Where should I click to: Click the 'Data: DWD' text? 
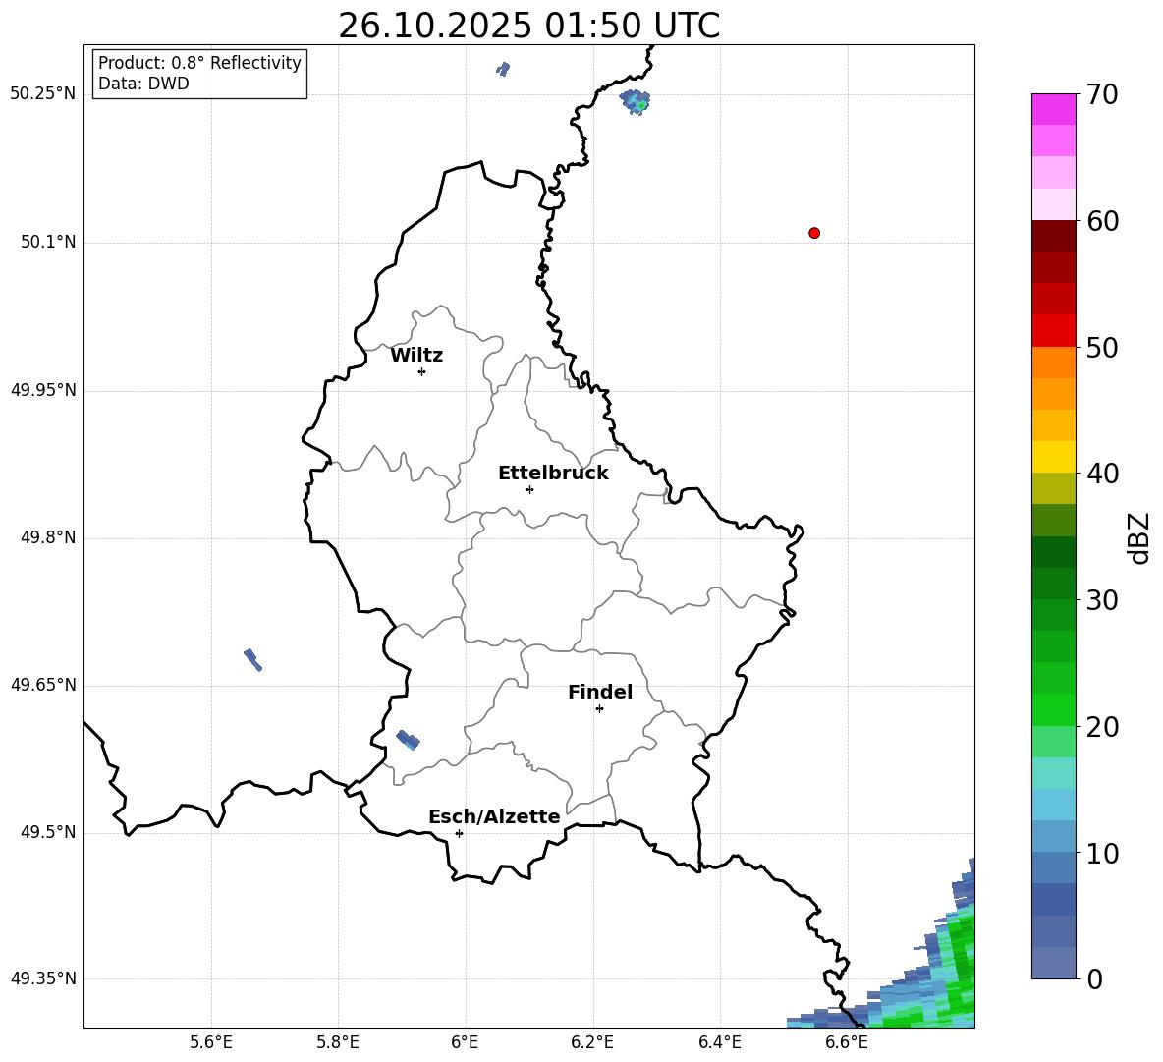(143, 84)
